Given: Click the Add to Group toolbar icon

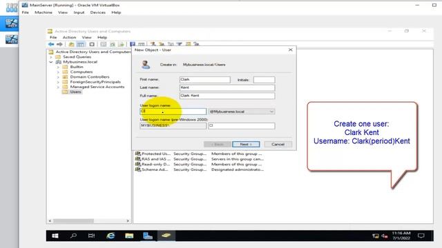Looking at the screenshot, I should tap(196, 44).
